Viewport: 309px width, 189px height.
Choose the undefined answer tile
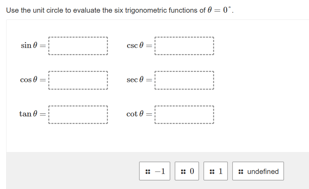coord(258,171)
